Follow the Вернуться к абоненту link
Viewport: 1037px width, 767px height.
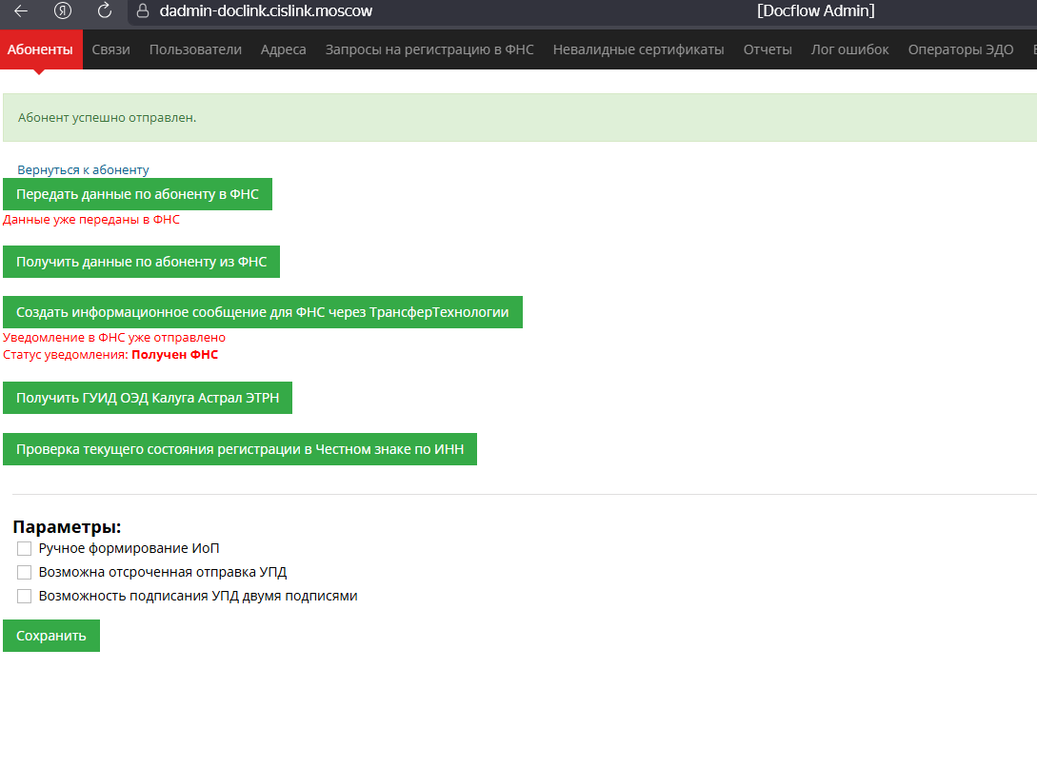(x=83, y=169)
